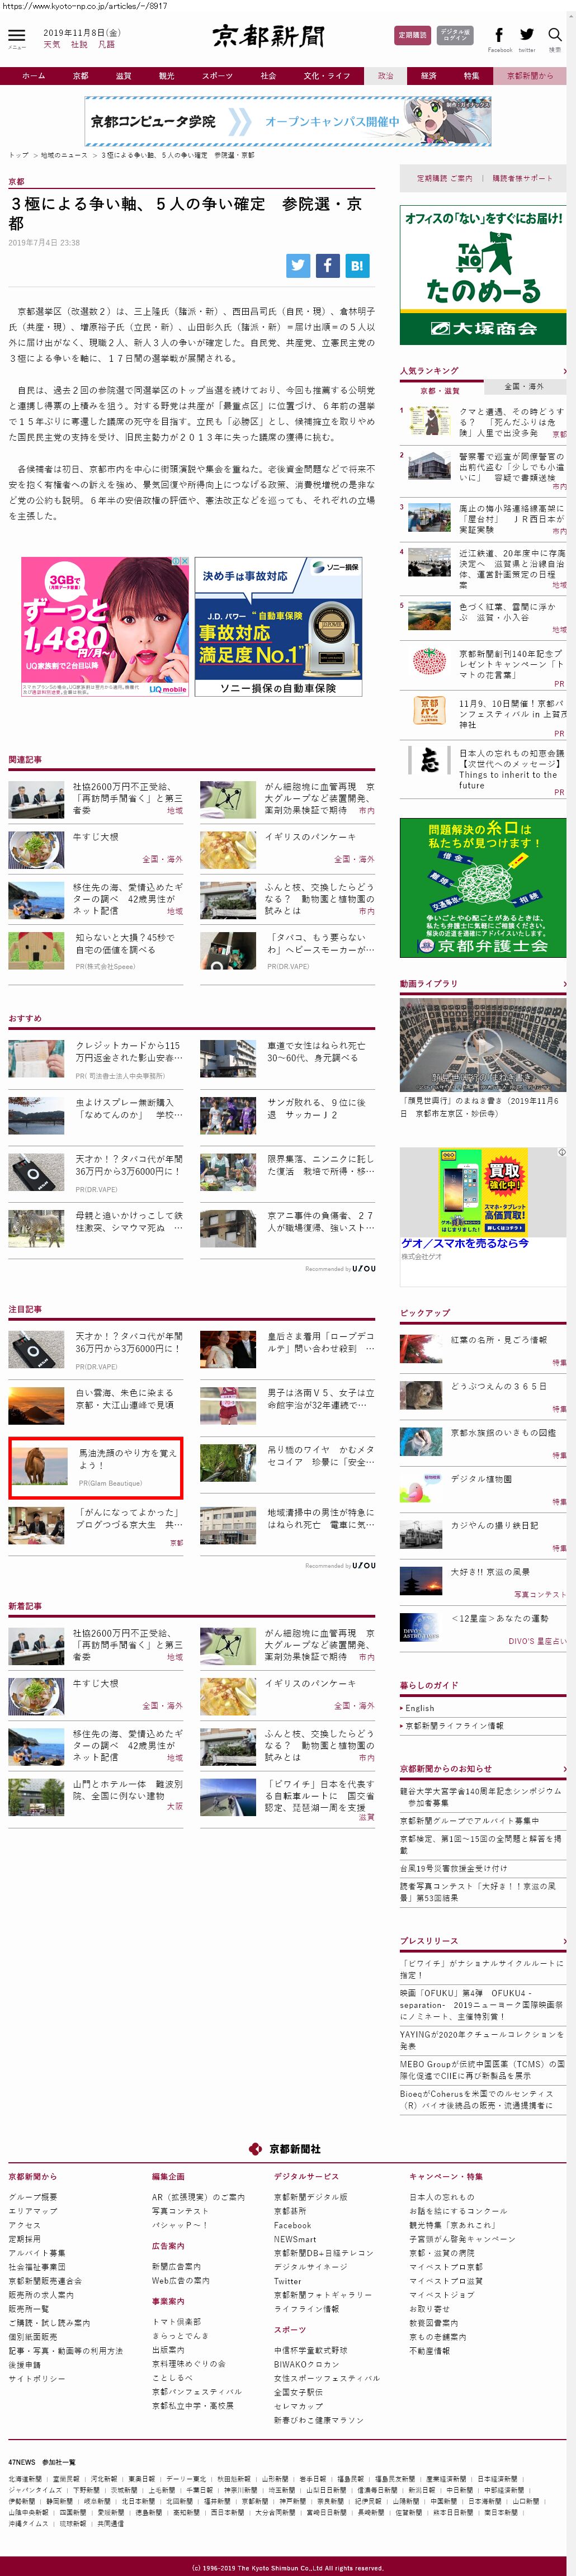
Task: Expand 人気ランキング section arrow
Action: click(564, 371)
